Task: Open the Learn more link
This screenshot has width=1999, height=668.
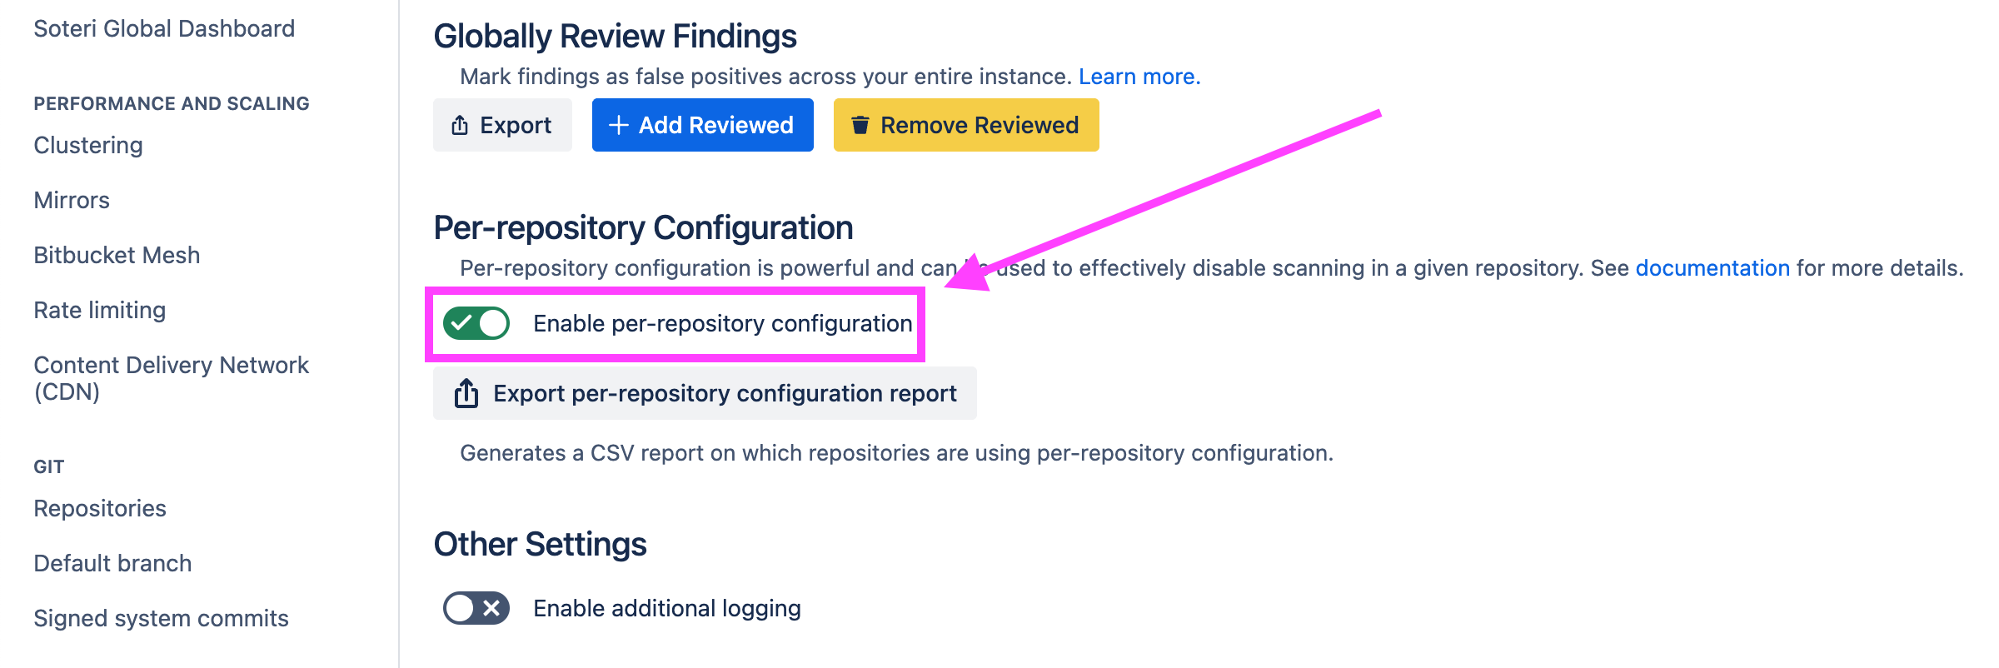Action: (x=1139, y=77)
